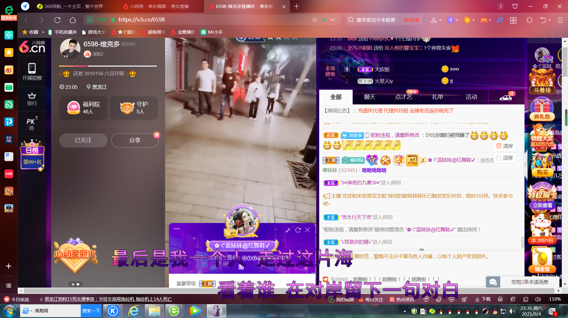
Task: Open the 福利院 46人 fan club card
Action: [x=83, y=108]
